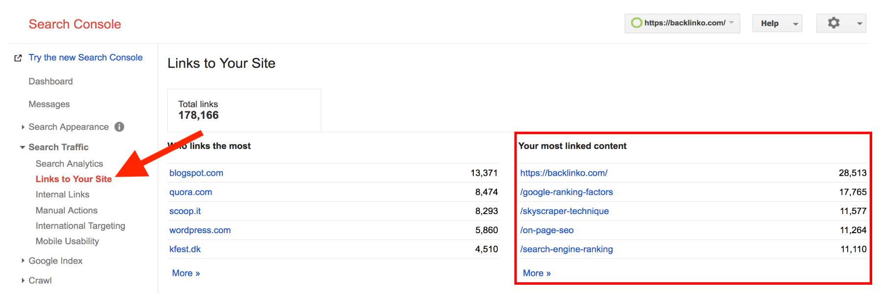Image resolution: width=883 pixels, height=297 pixels.
Task: Open wordpress.com linking domain
Action: click(200, 230)
